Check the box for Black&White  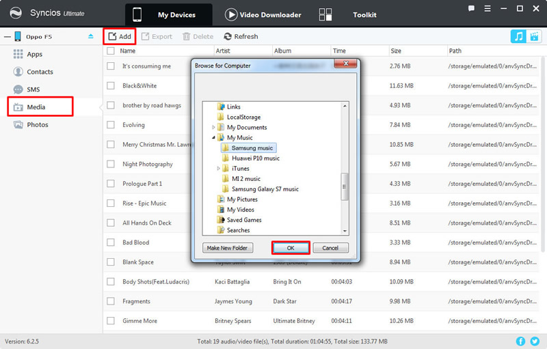tap(111, 85)
